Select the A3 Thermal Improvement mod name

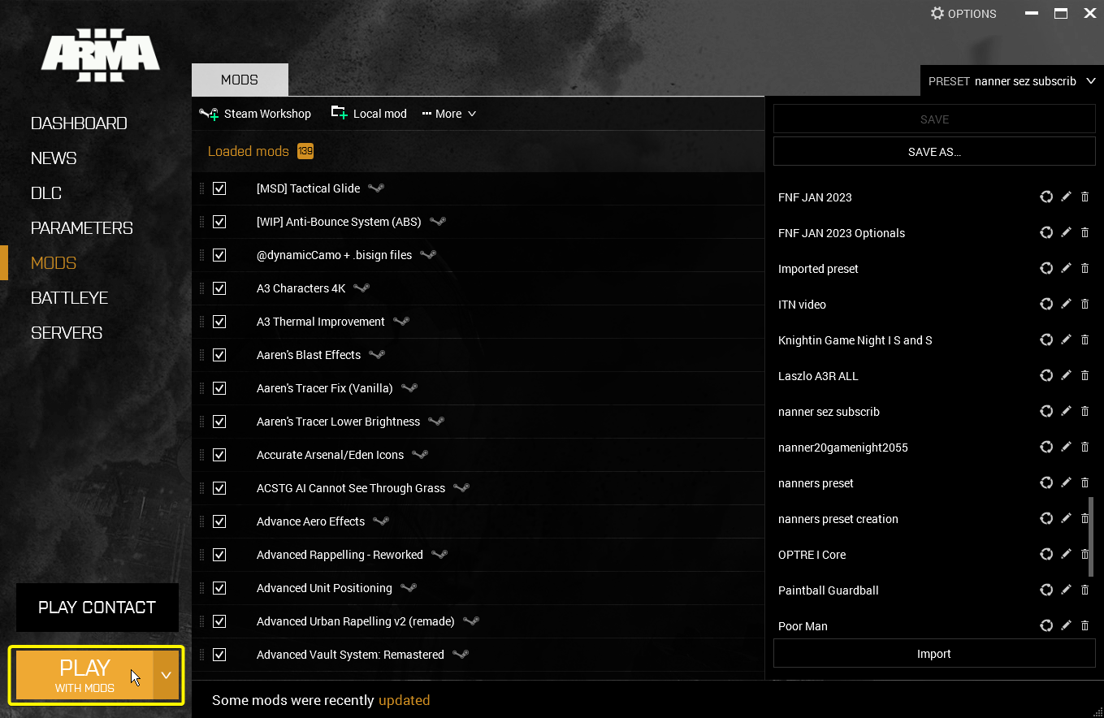point(321,322)
